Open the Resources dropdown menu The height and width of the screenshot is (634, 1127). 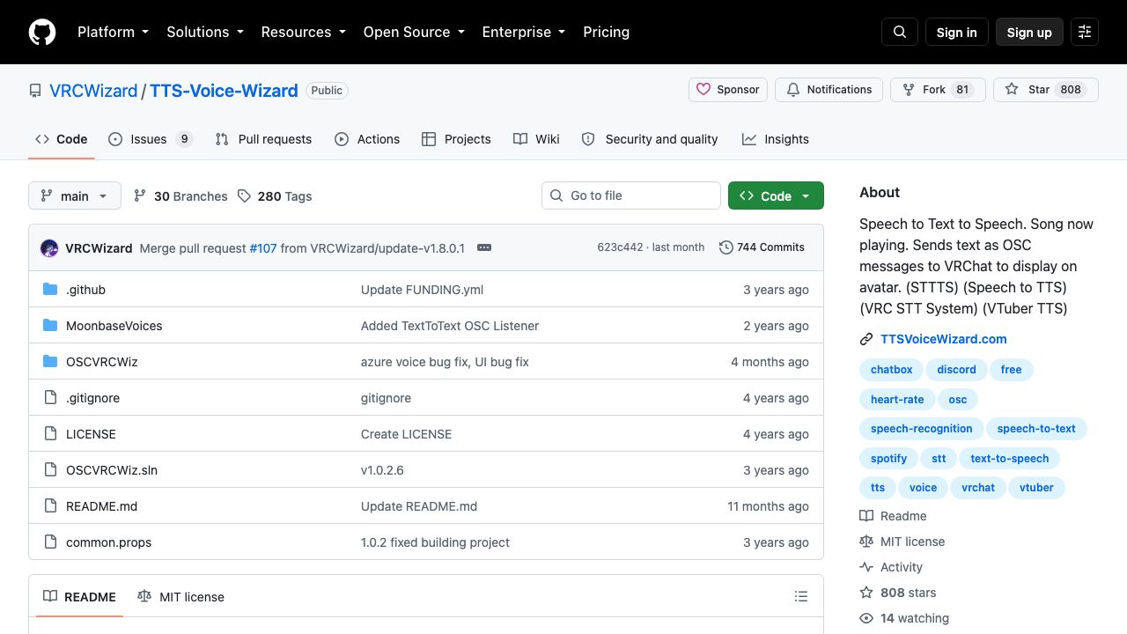pyautogui.click(x=303, y=32)
